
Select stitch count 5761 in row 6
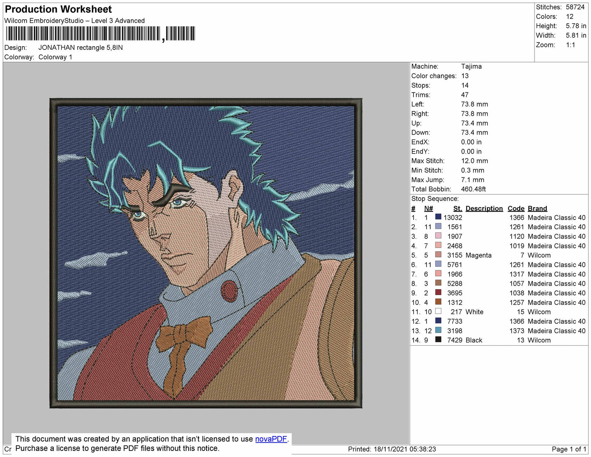454,265
